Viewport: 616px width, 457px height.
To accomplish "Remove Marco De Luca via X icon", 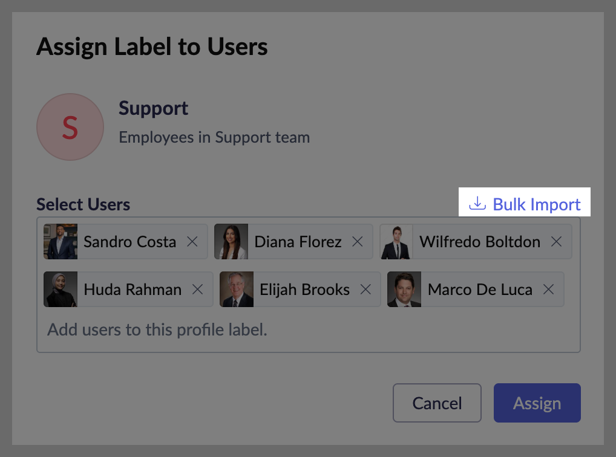I will [x=548, y=290].
